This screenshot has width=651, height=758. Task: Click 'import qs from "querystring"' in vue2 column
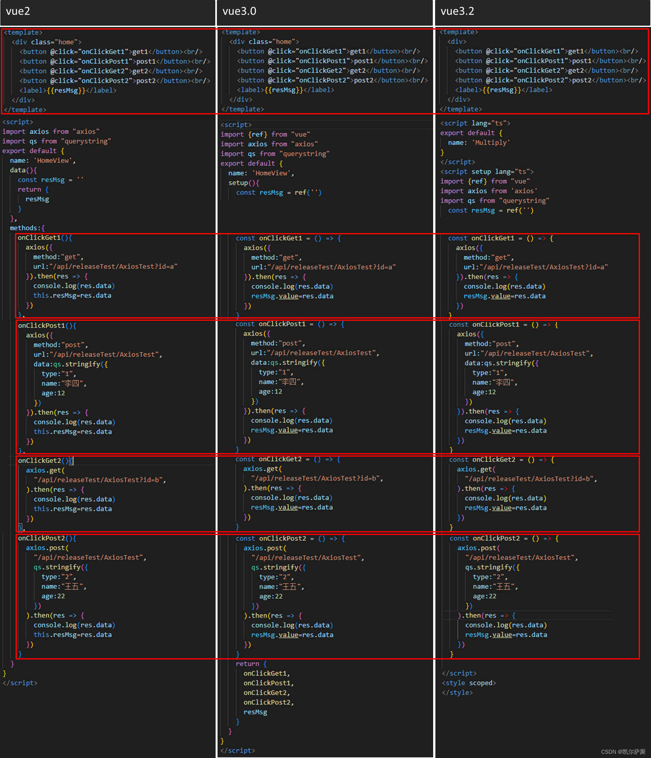coord(56,141)
